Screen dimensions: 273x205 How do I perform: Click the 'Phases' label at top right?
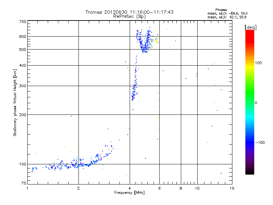click(x=221, y=10)
